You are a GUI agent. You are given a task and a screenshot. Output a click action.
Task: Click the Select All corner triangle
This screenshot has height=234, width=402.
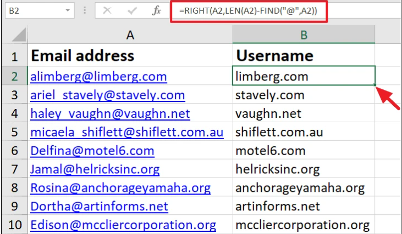point(19,35)
